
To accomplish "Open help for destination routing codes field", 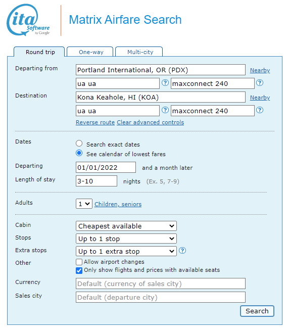I will (x=165, y=110).
